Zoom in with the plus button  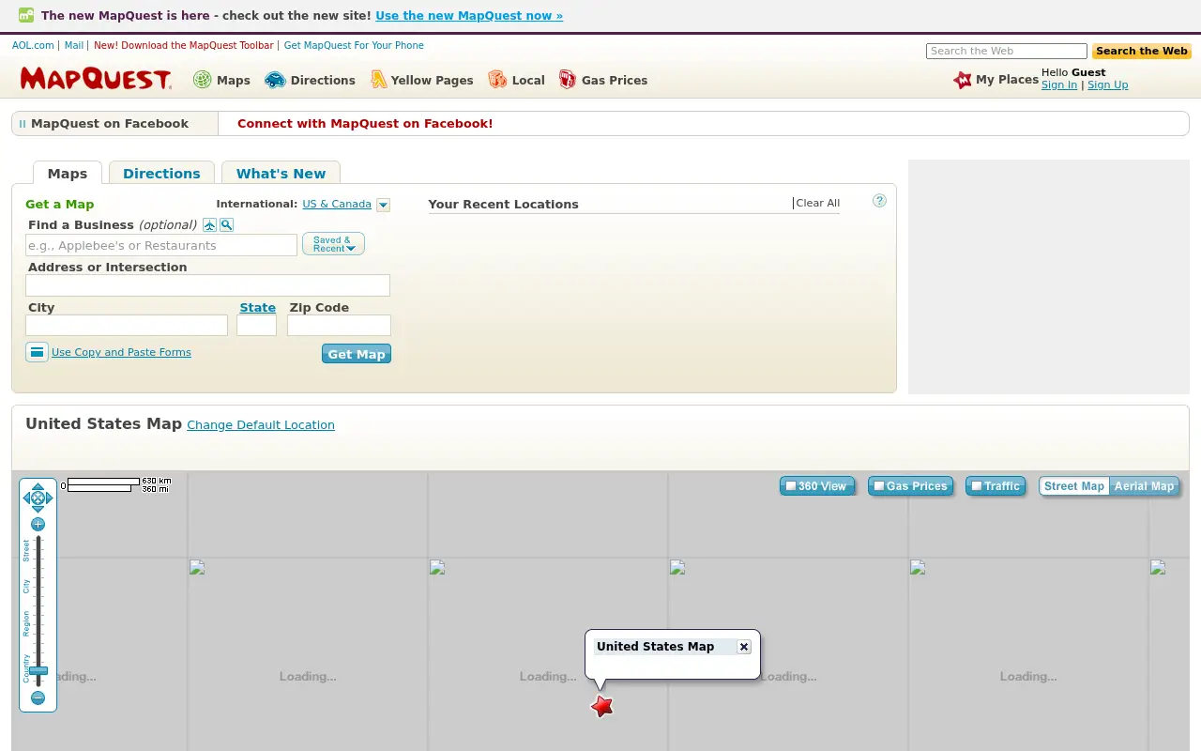click(x=38, y=524)
